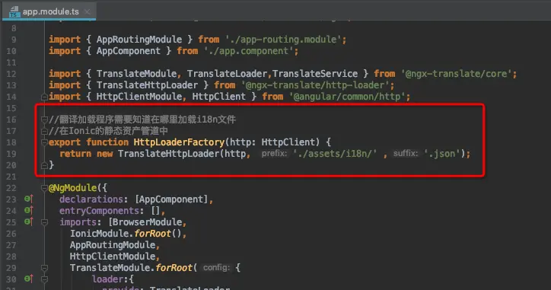Viewport: 551px width, 290px height.
Task: Toggle comment fold marker on line 16
Action: (44, 120)
